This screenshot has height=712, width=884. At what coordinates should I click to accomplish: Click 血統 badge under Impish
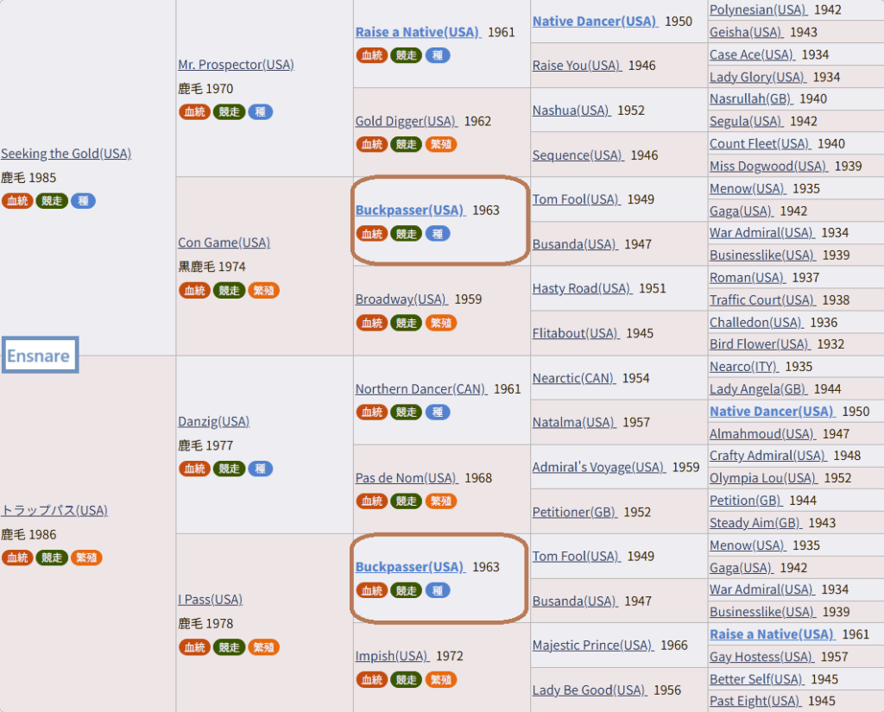(x=372, y=680)
